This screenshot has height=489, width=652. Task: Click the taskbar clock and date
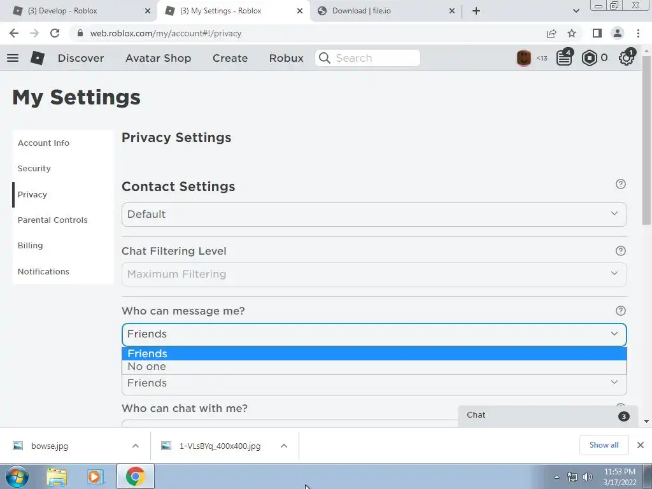(620, 477)
